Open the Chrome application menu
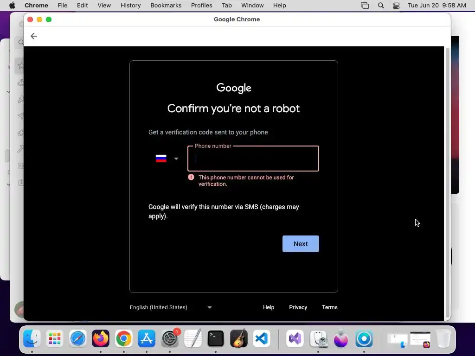This screenshot has height=356, width=475. tap(36, 5)
